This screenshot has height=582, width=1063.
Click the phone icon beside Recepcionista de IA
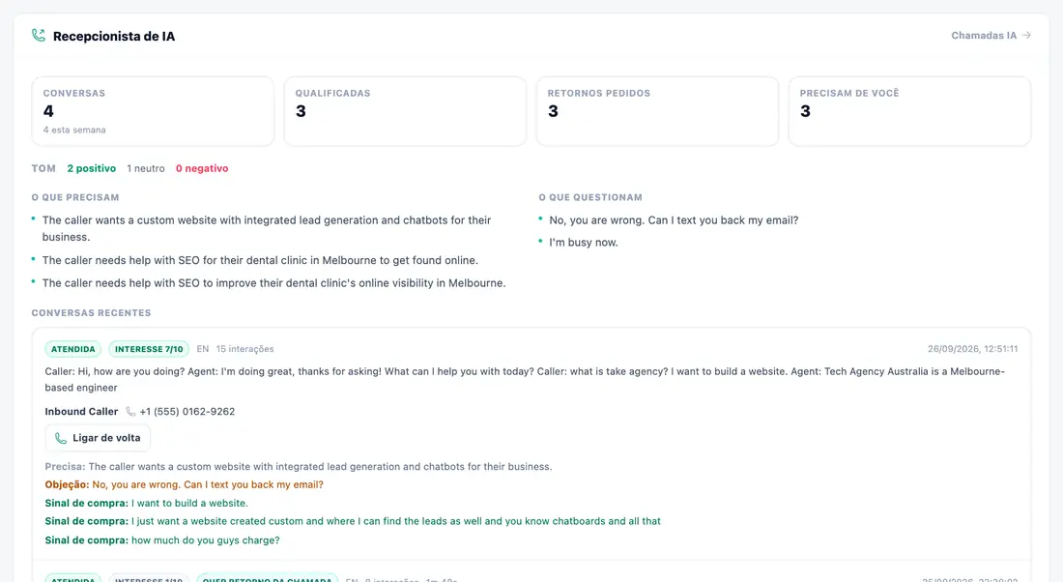pos(39,35)
